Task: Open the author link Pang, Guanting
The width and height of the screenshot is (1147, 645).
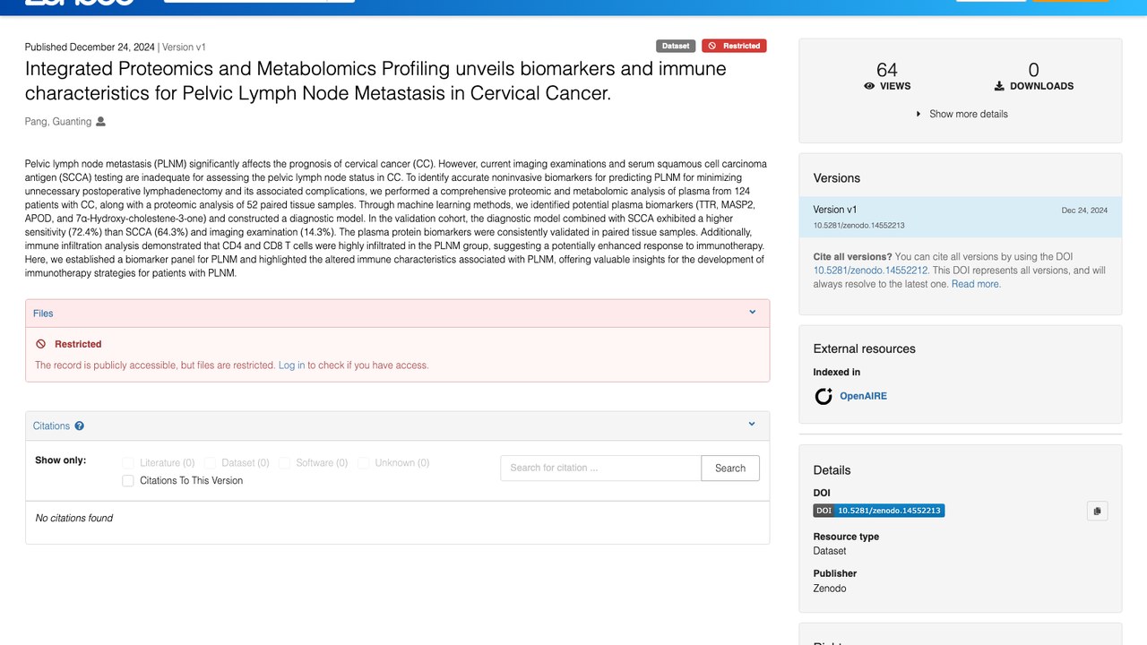Action: pos(58,122)
